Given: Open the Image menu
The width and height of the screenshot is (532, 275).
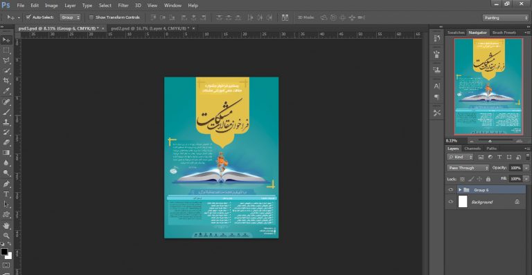Looking at the screenshot, I should (51, 6).
